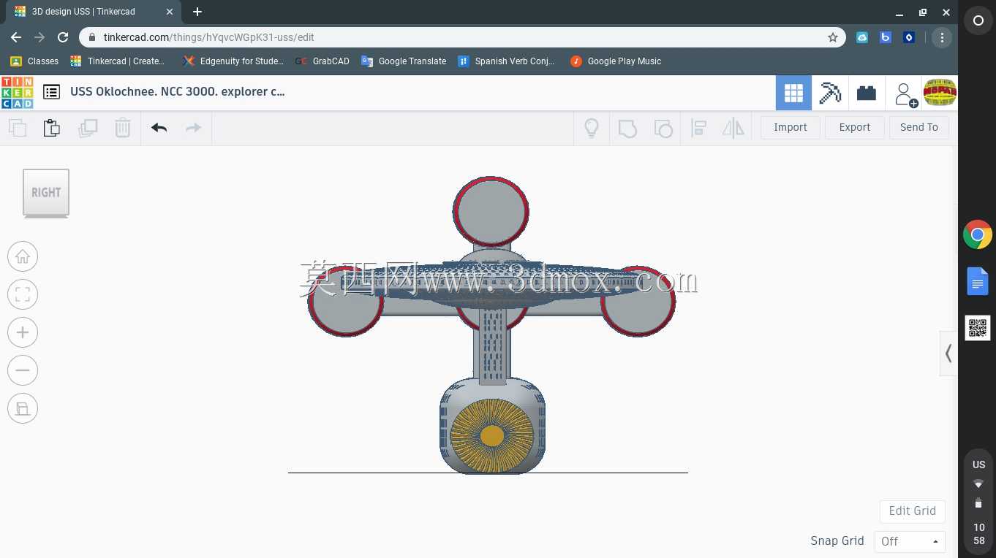The image size is (996, 558).
Task: Fit all in view
Action: pyautogui.click(x=23, y=294)
